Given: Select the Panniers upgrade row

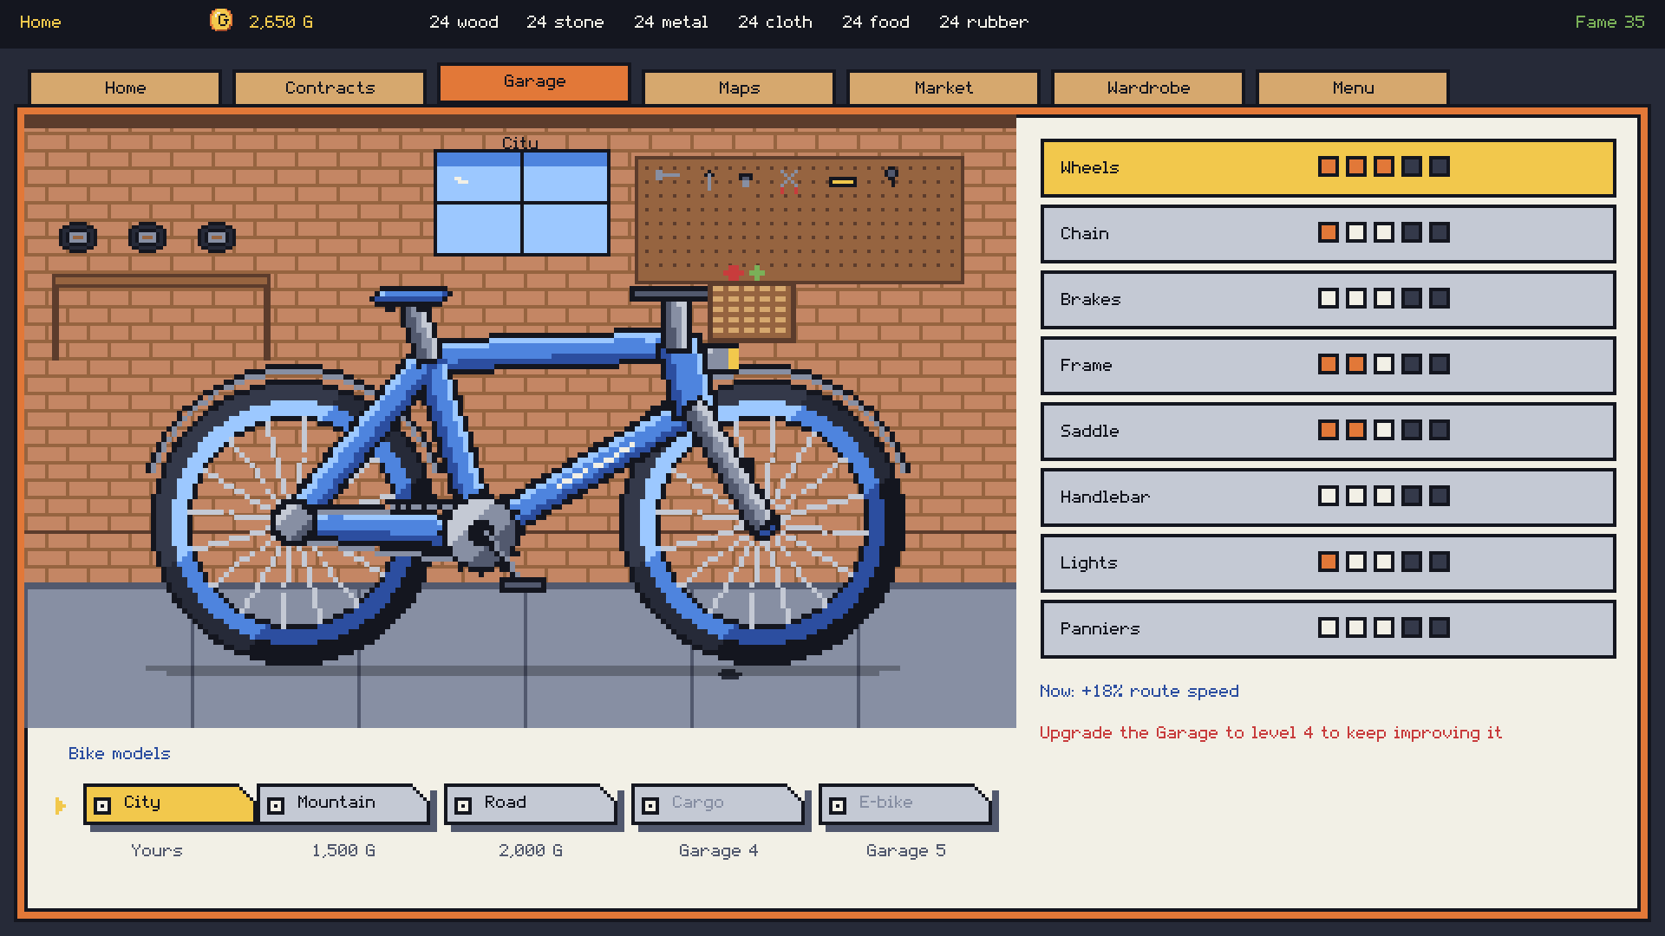Looking at the screenshot, I should 1328,628.
